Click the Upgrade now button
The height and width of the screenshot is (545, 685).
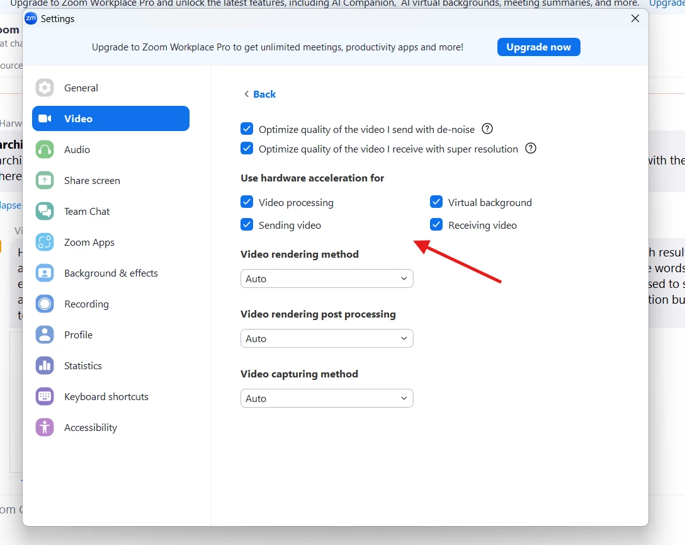pyautogui.click(x=539, y=47)
